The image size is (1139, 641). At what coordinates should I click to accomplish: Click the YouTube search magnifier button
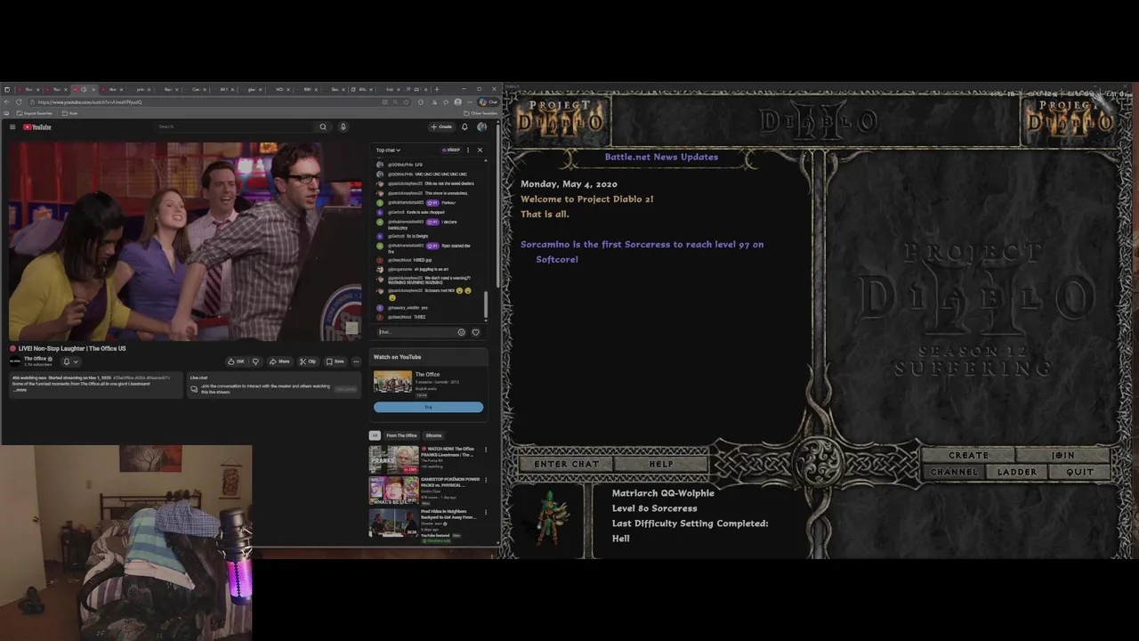tap(323, 127)
